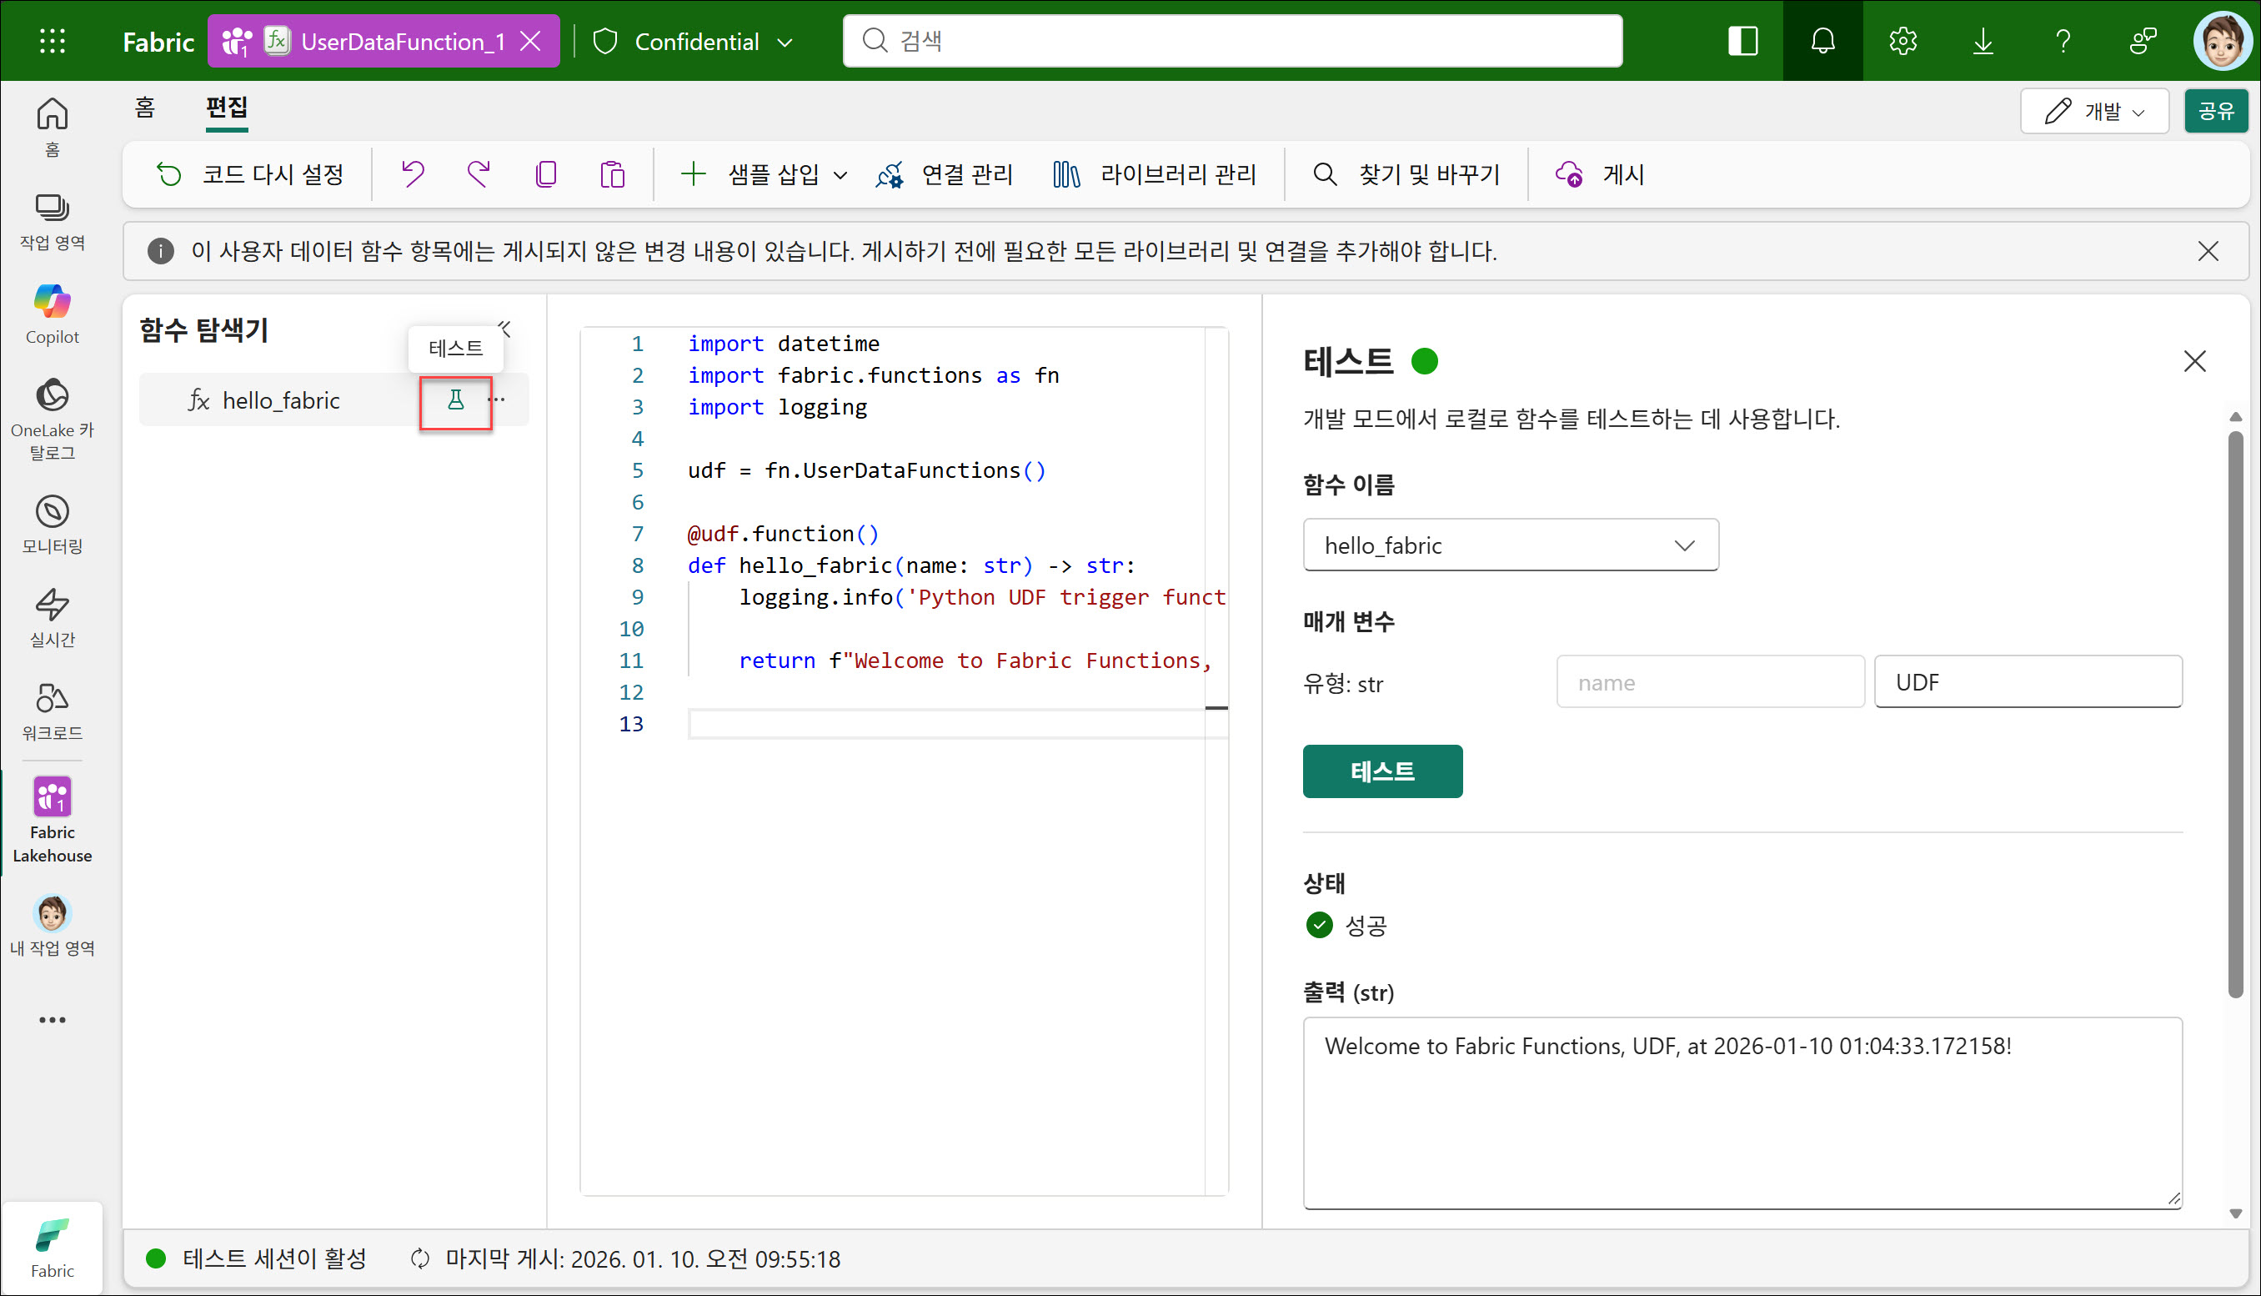Open the Confidential sensitivity label dropdown

pyautogui.click(x=699, y=42)
